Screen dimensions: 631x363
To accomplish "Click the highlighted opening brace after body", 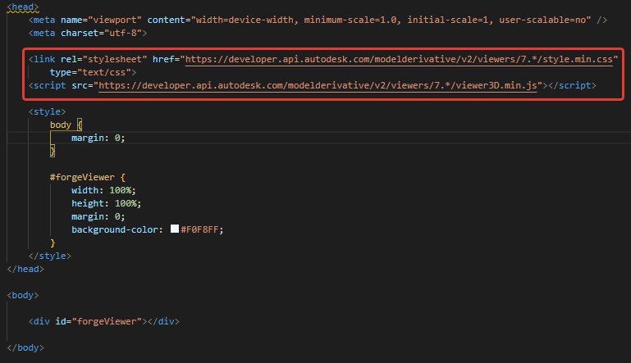I will [80, 125].
